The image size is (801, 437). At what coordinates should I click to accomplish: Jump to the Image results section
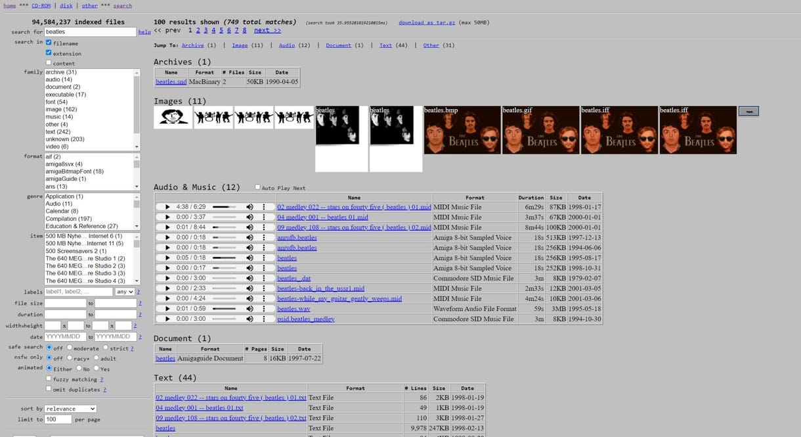[x=240, y=45]
